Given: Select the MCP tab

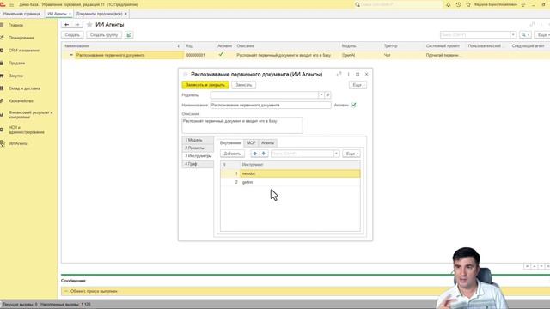Looking at the screenshot, I should (x=251, y=143).
